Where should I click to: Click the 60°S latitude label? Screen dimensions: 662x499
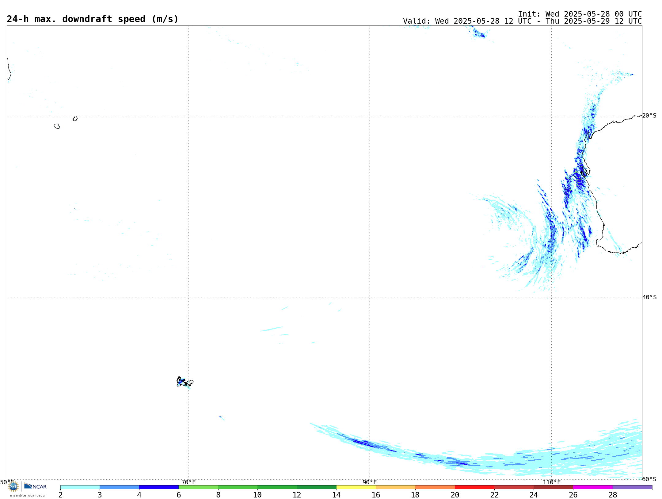649,479
